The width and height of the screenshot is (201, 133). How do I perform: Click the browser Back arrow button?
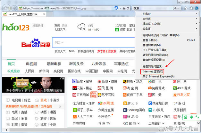[x=6, y=8]
